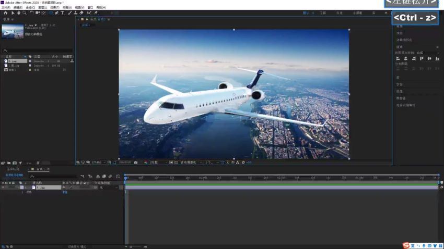Select the Puppet Pin tool
Viewport: 444px width, 249px height.
(x=96, y=13)
